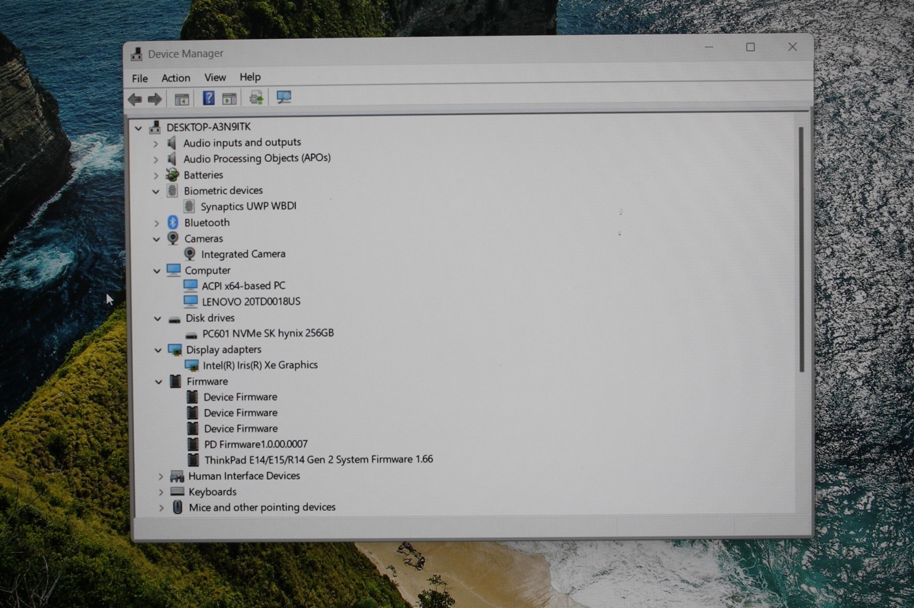Select ThinkPad E14/E15/R14 Gen 2 System Firmware
This screenshot has width=914, height=608.
318,459
